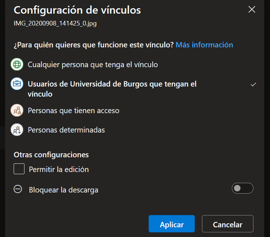The height and width of the screenshot is (237, 270).
Task: Click the Cancelar button
Action: (x=228, y=224)
